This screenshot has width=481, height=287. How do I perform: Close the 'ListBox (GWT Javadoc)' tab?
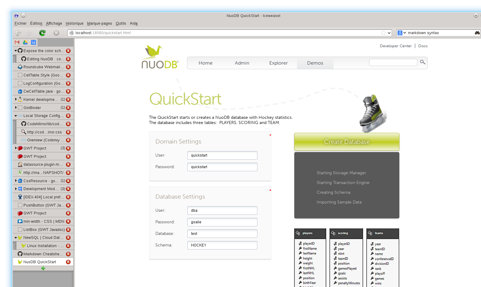click(x=68, y=230)
